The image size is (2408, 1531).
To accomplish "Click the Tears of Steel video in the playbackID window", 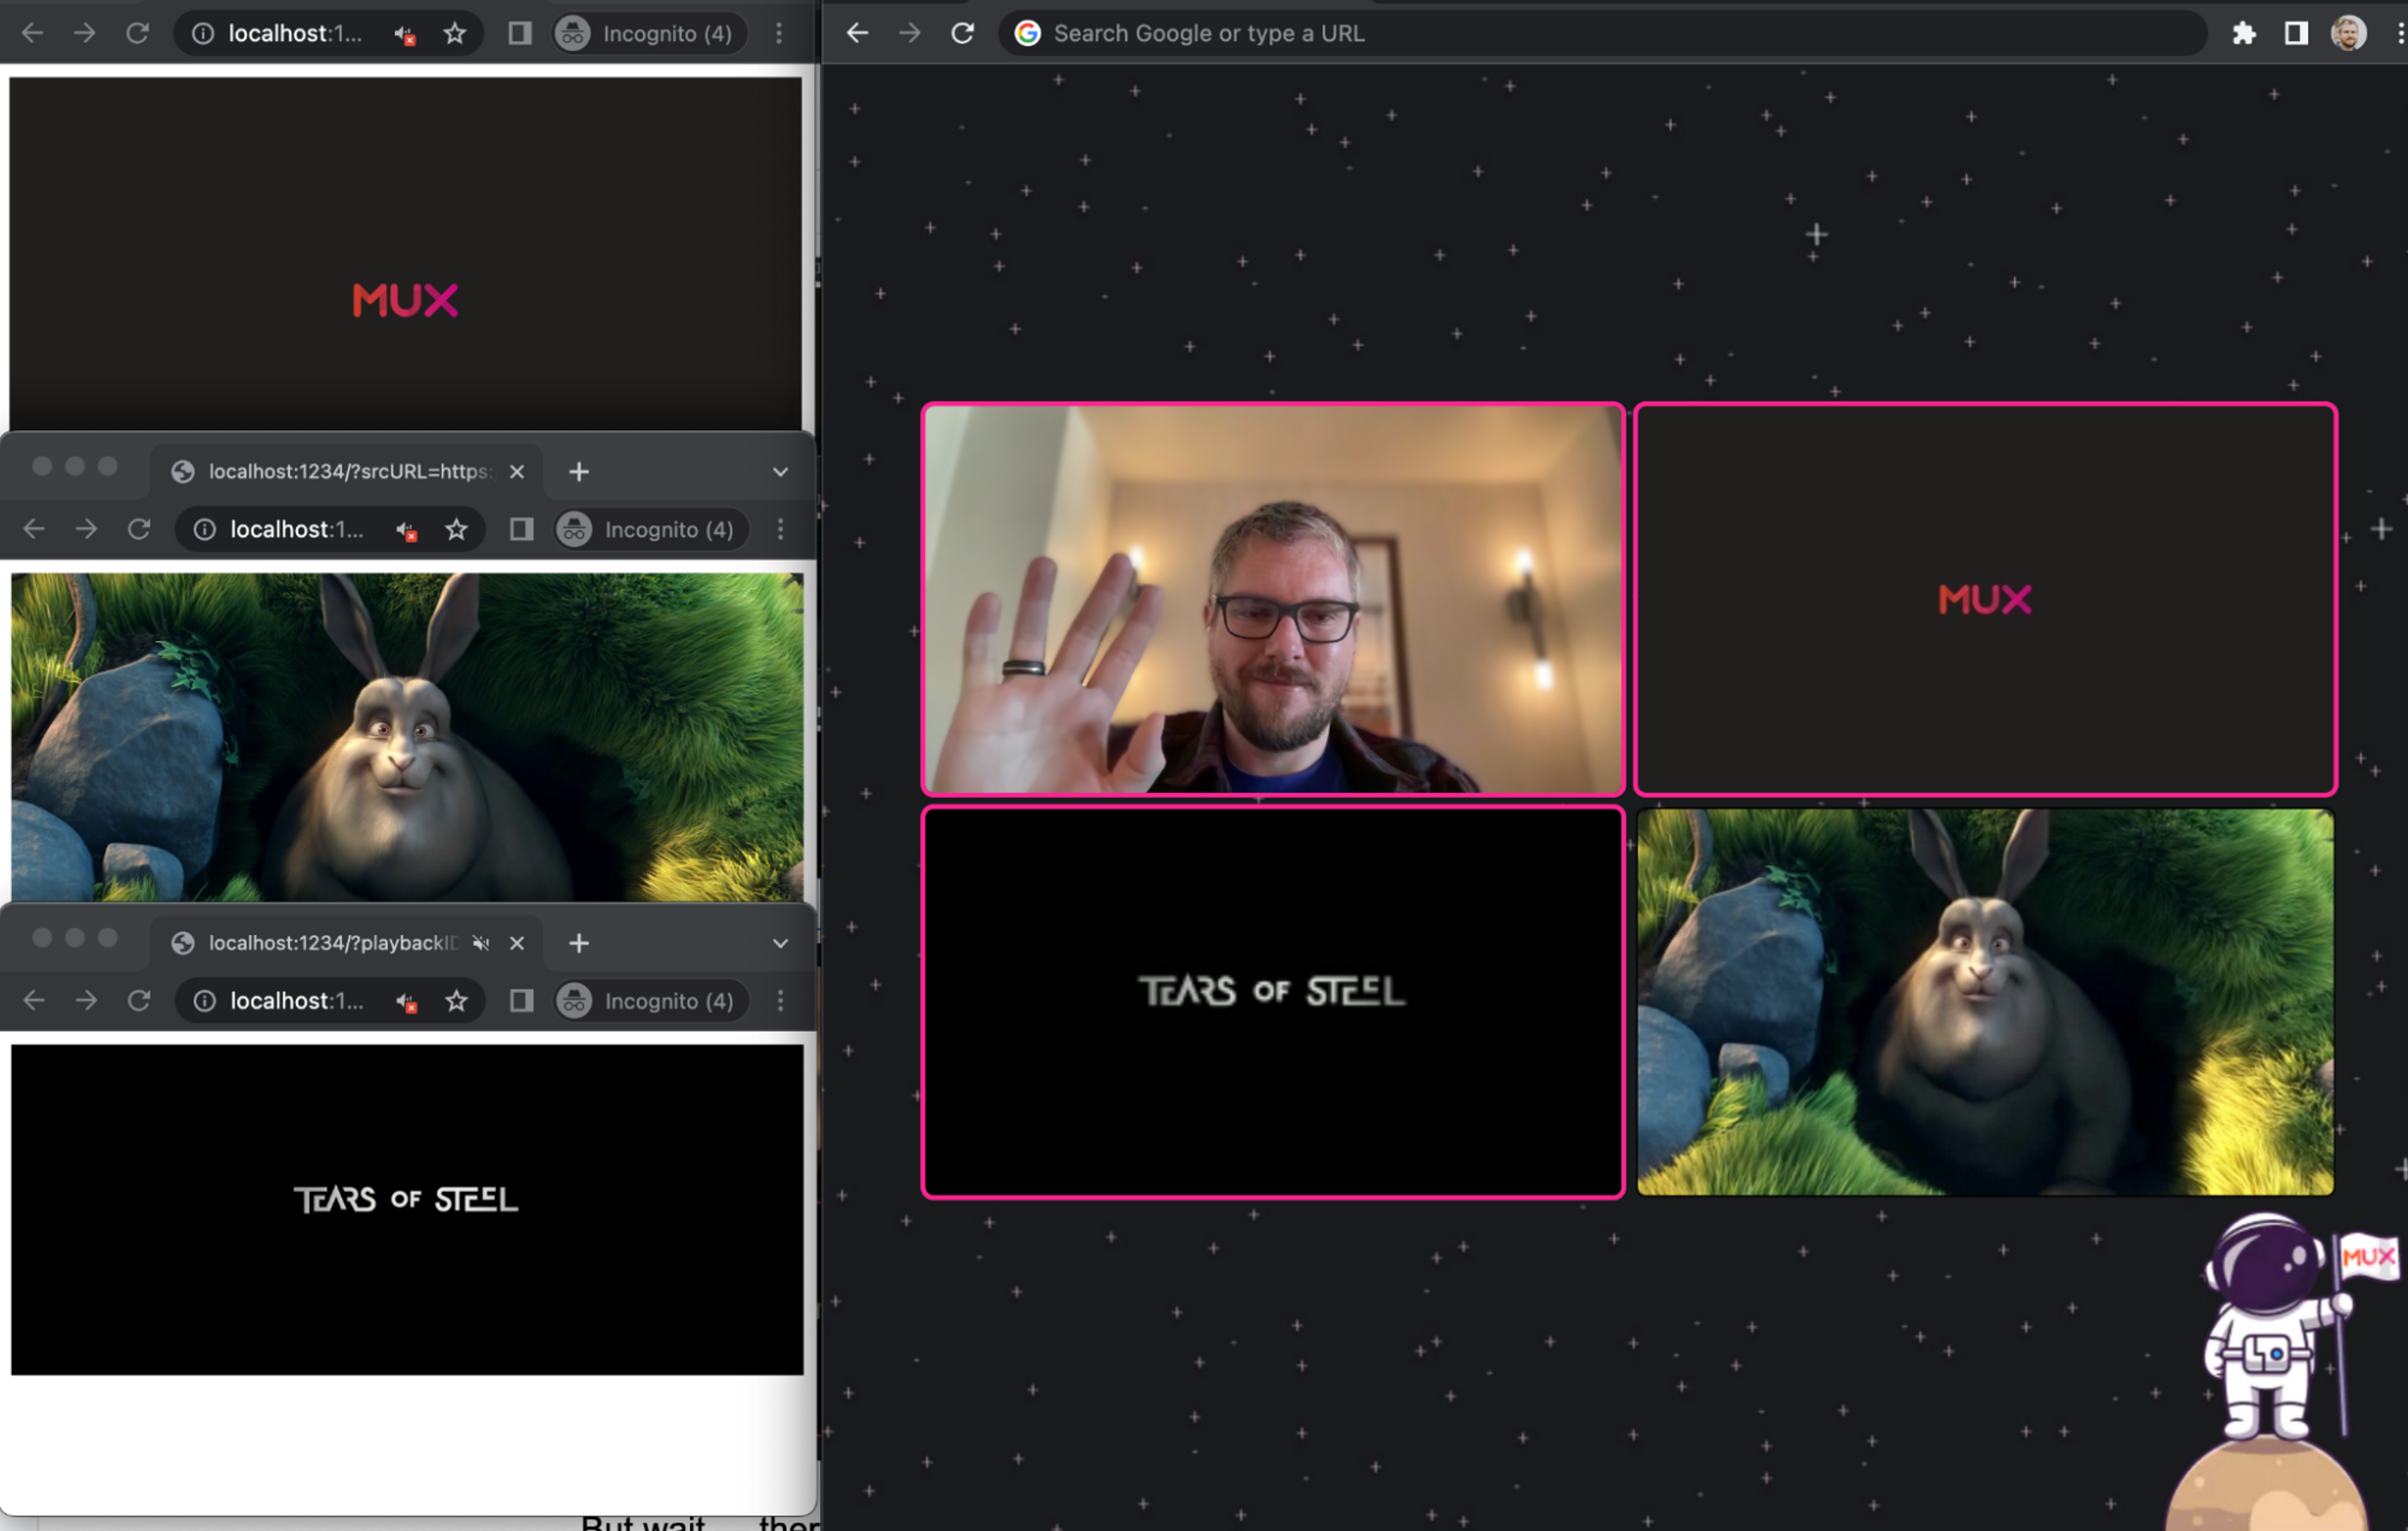I will tap(407, 1210).
